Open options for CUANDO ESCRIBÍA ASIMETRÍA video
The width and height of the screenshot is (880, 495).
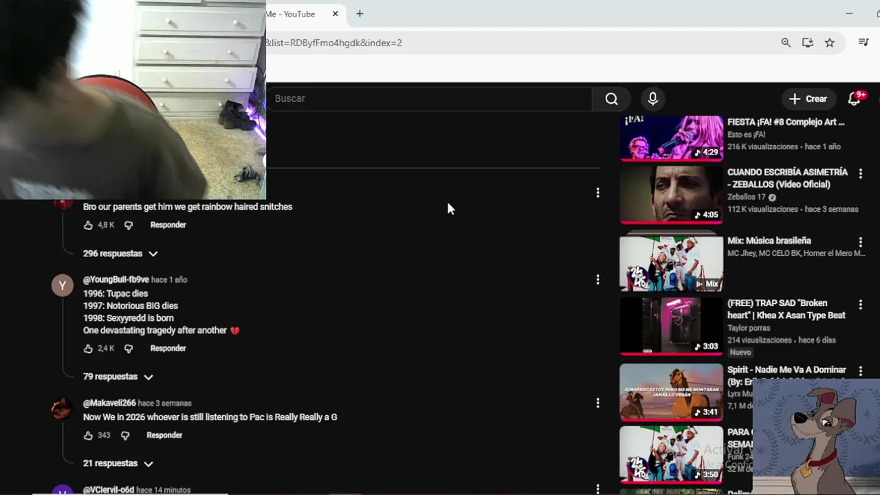(x=860, y=173)
